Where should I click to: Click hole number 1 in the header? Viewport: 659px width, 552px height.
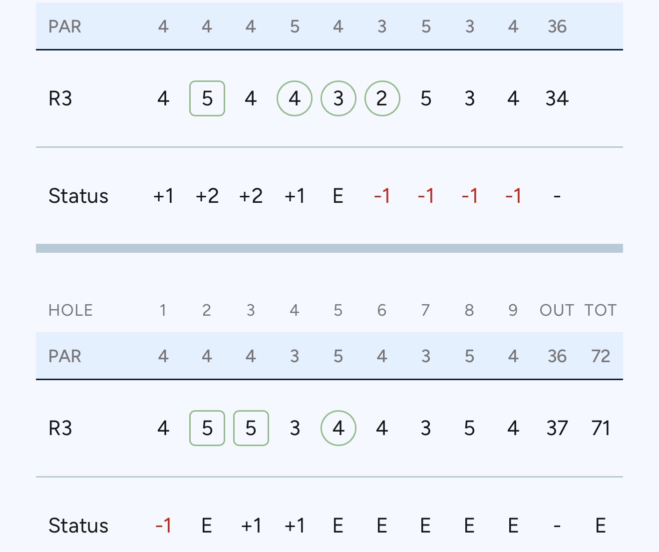[x=163, y=310]
